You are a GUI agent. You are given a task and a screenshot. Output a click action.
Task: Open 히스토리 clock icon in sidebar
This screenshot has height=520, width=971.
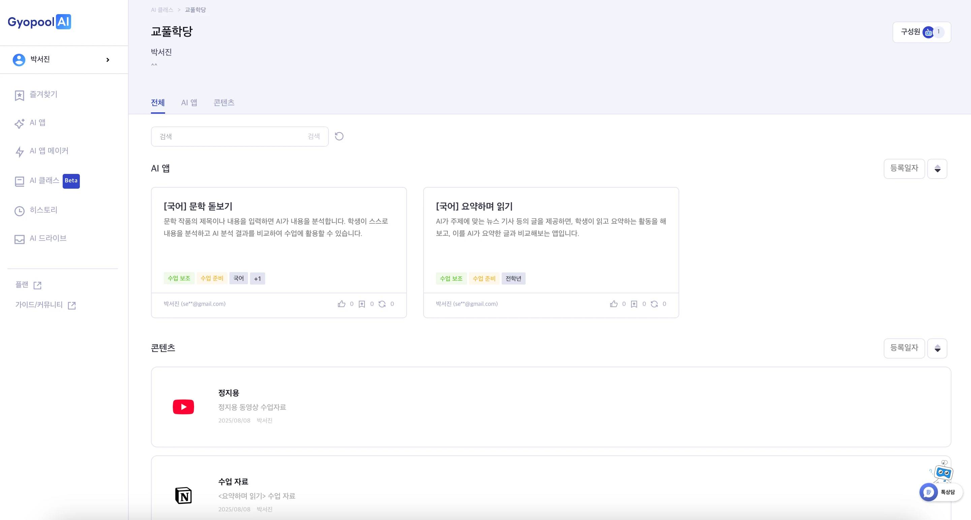(x=19, y=211)
